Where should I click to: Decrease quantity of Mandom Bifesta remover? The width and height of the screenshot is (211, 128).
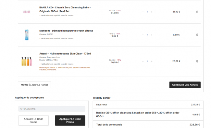click(x=143, y=35)
